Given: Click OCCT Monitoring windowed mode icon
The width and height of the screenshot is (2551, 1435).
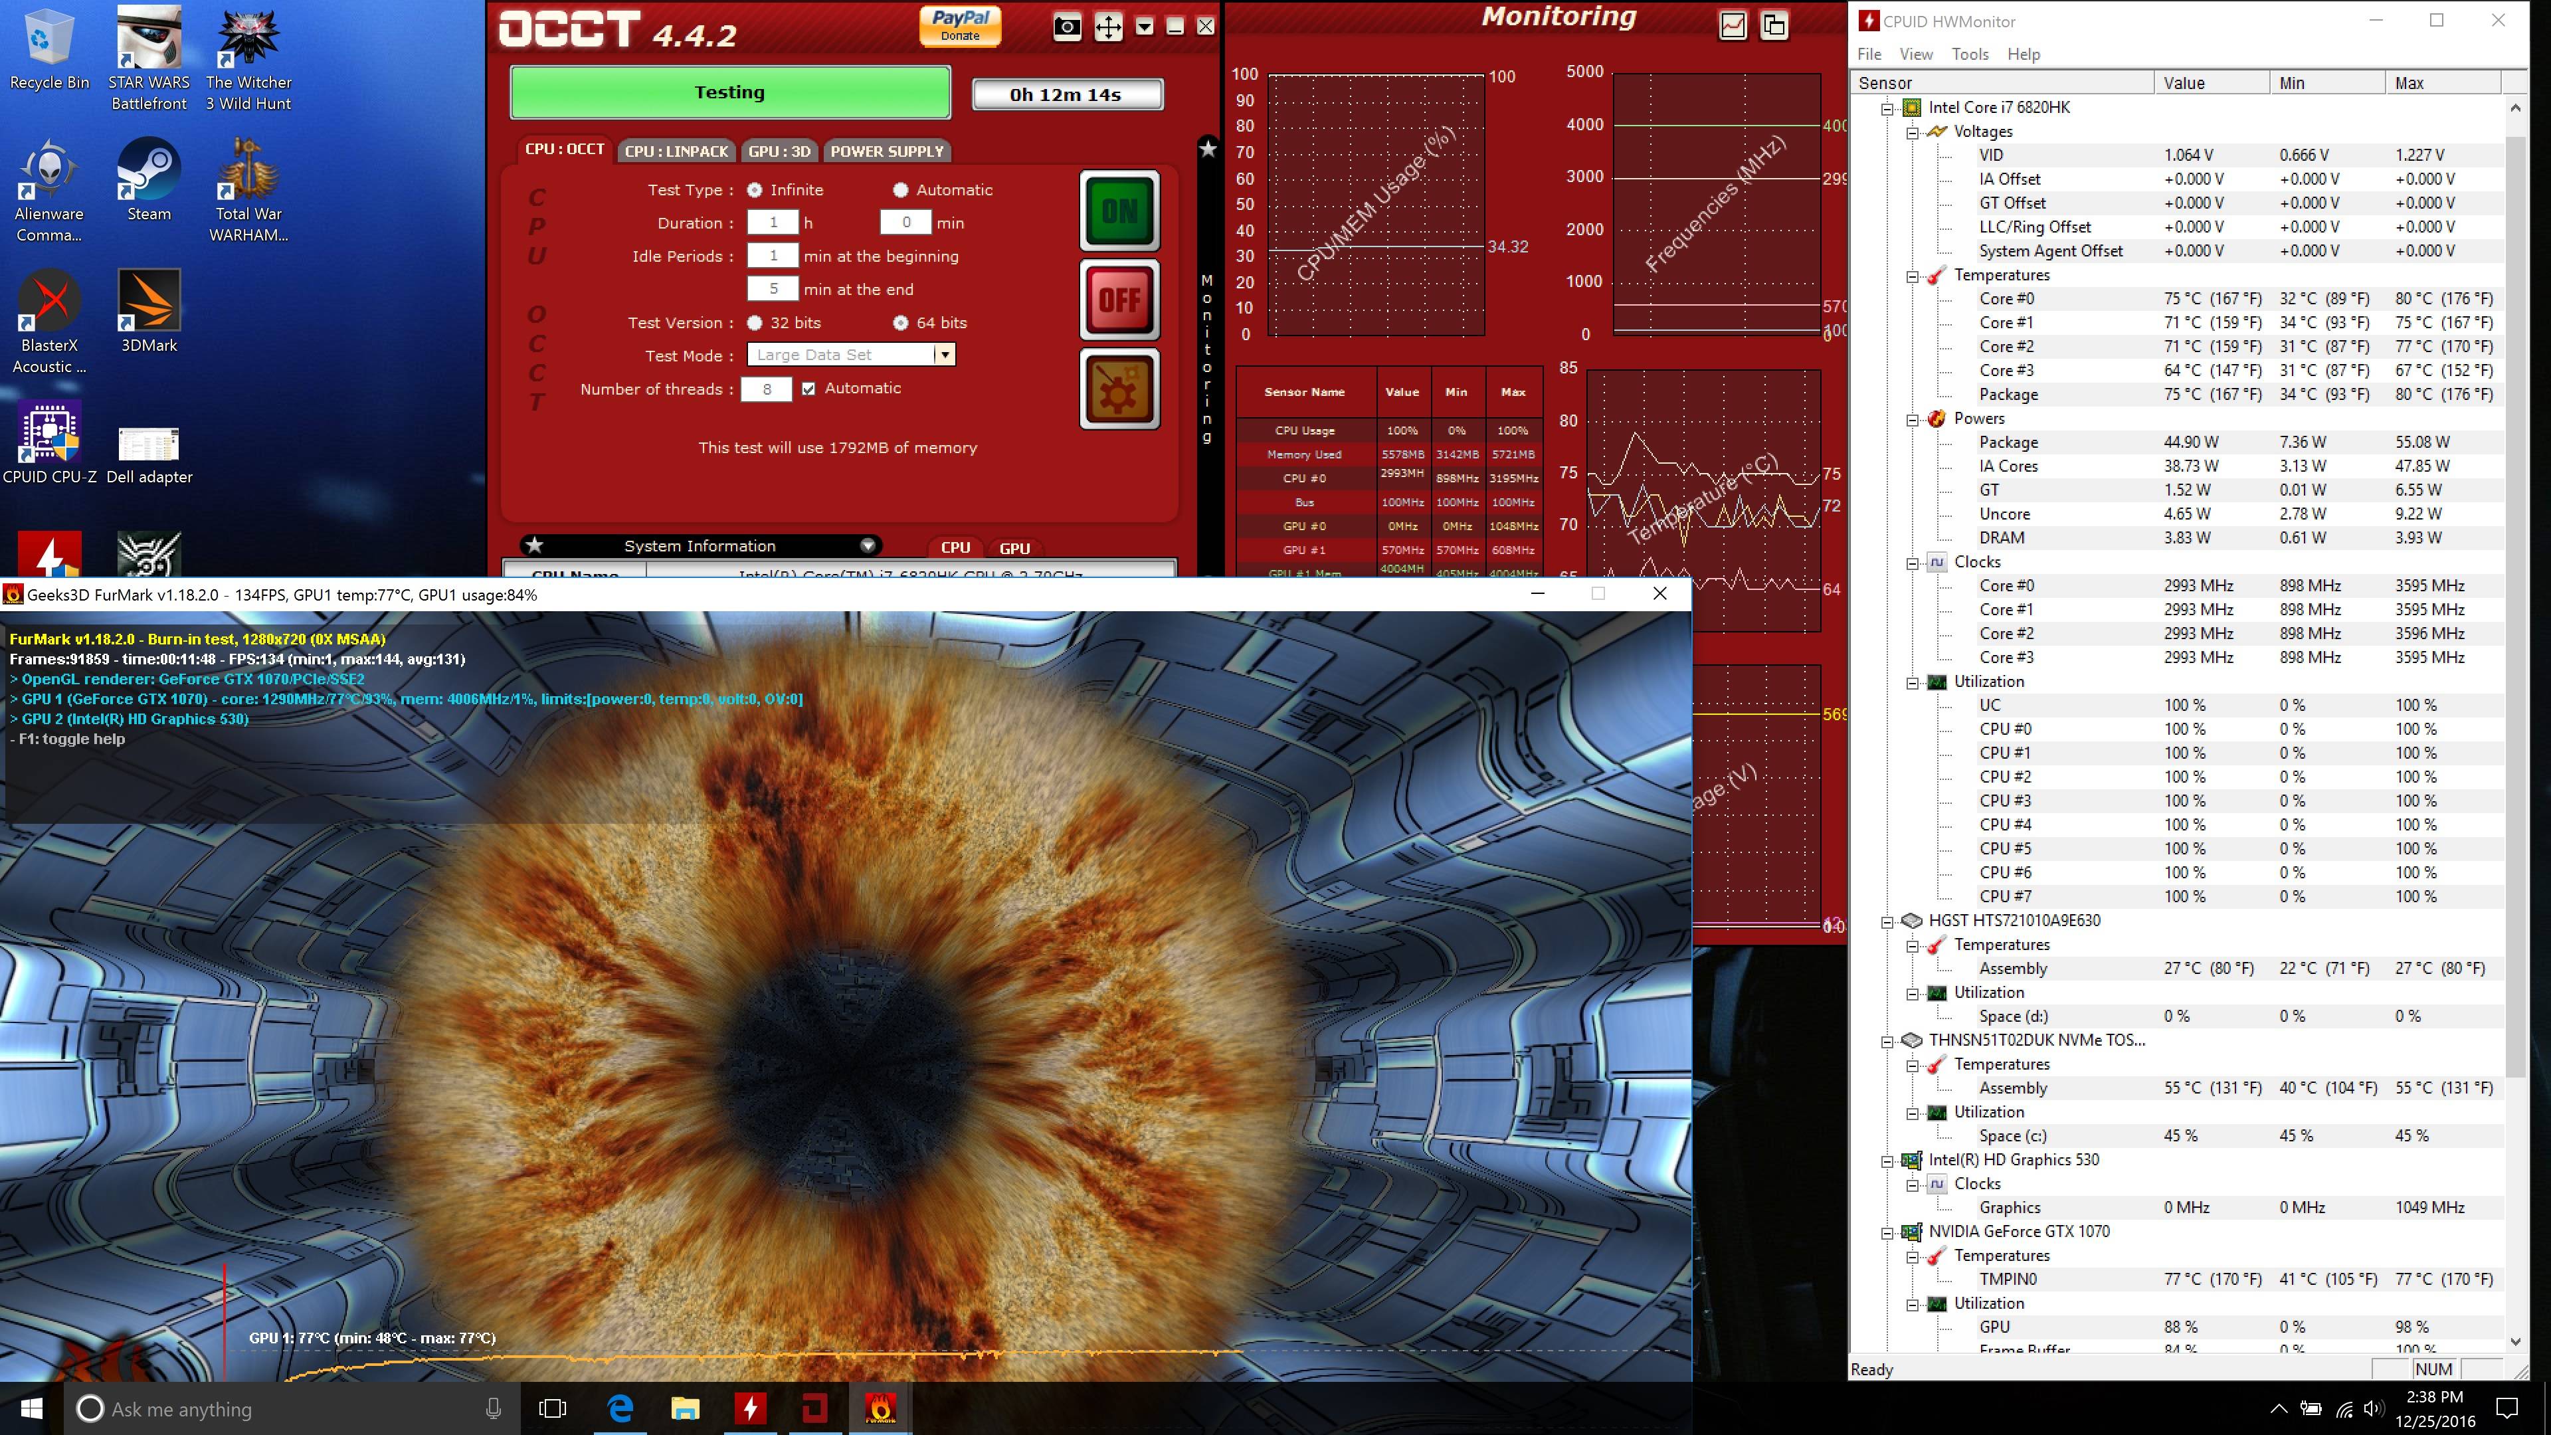Looking at the screenshot, I should [1774, 25].
